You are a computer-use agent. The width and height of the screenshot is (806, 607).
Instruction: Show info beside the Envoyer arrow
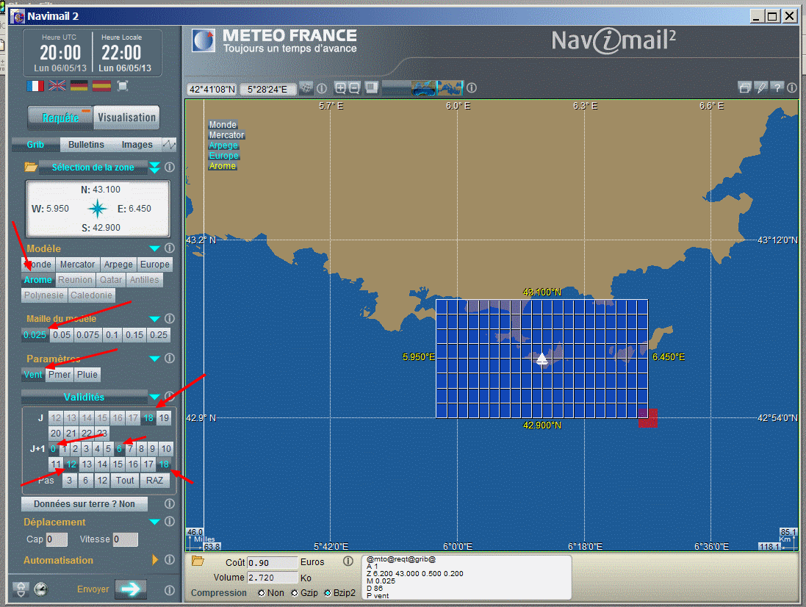170,590
